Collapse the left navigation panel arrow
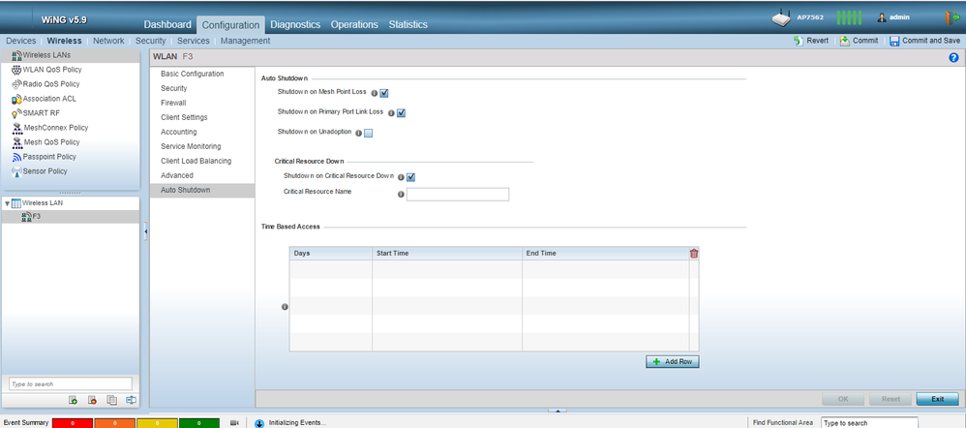 click(x=146, y=230)
